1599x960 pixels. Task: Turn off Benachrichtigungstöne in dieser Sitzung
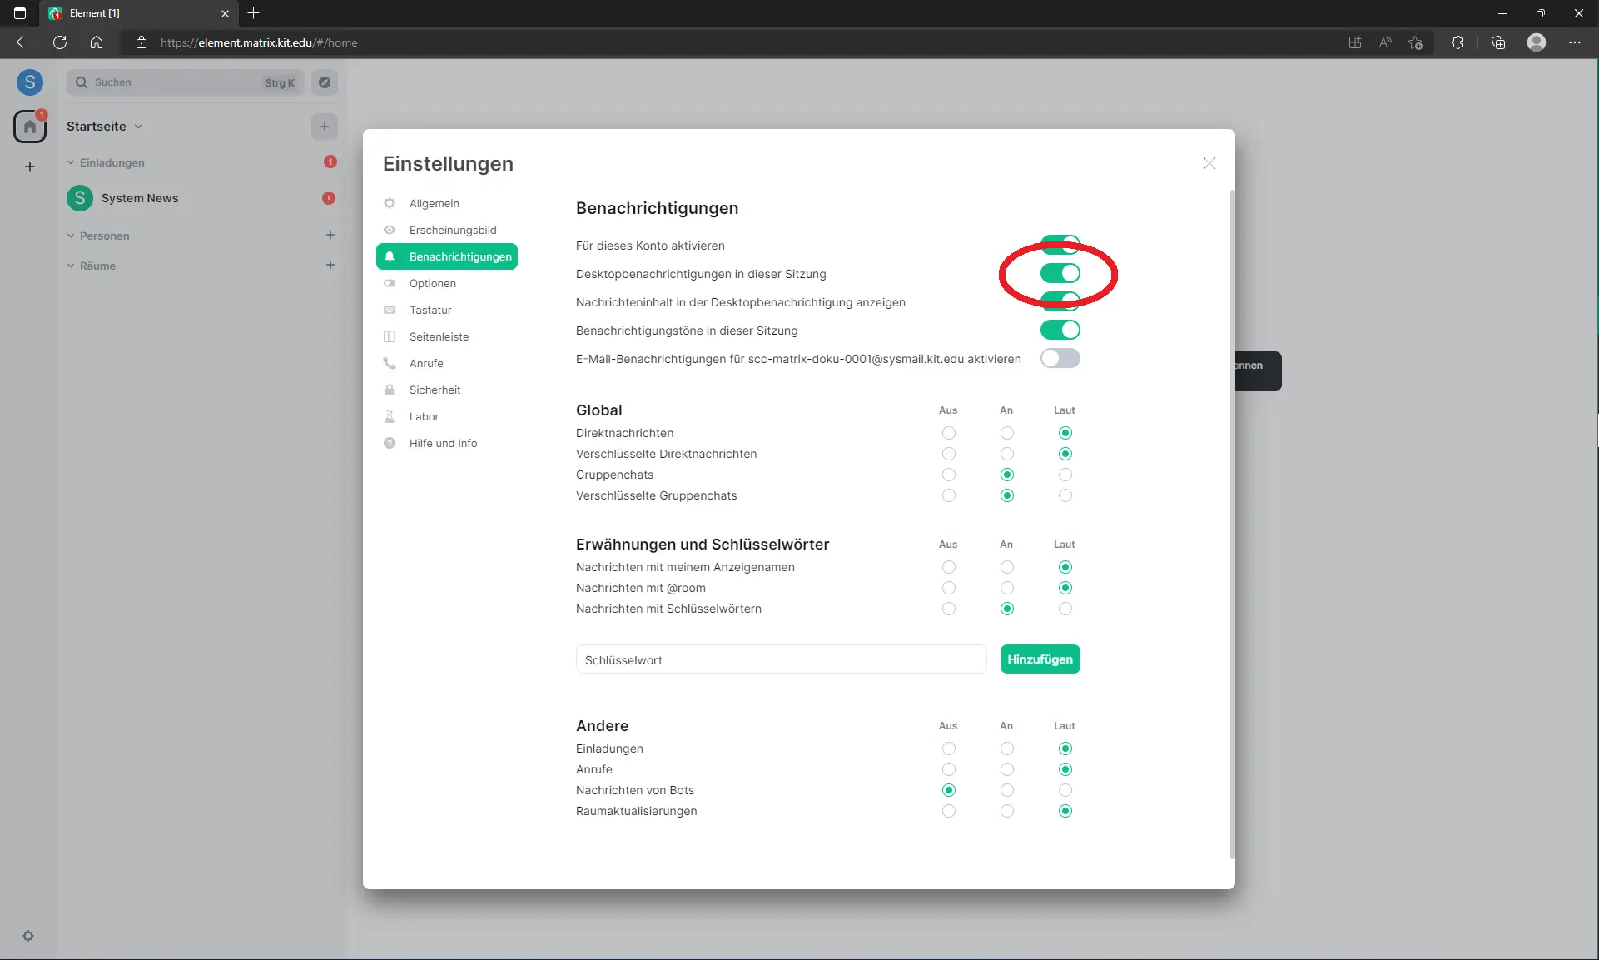coord(1060,330)
